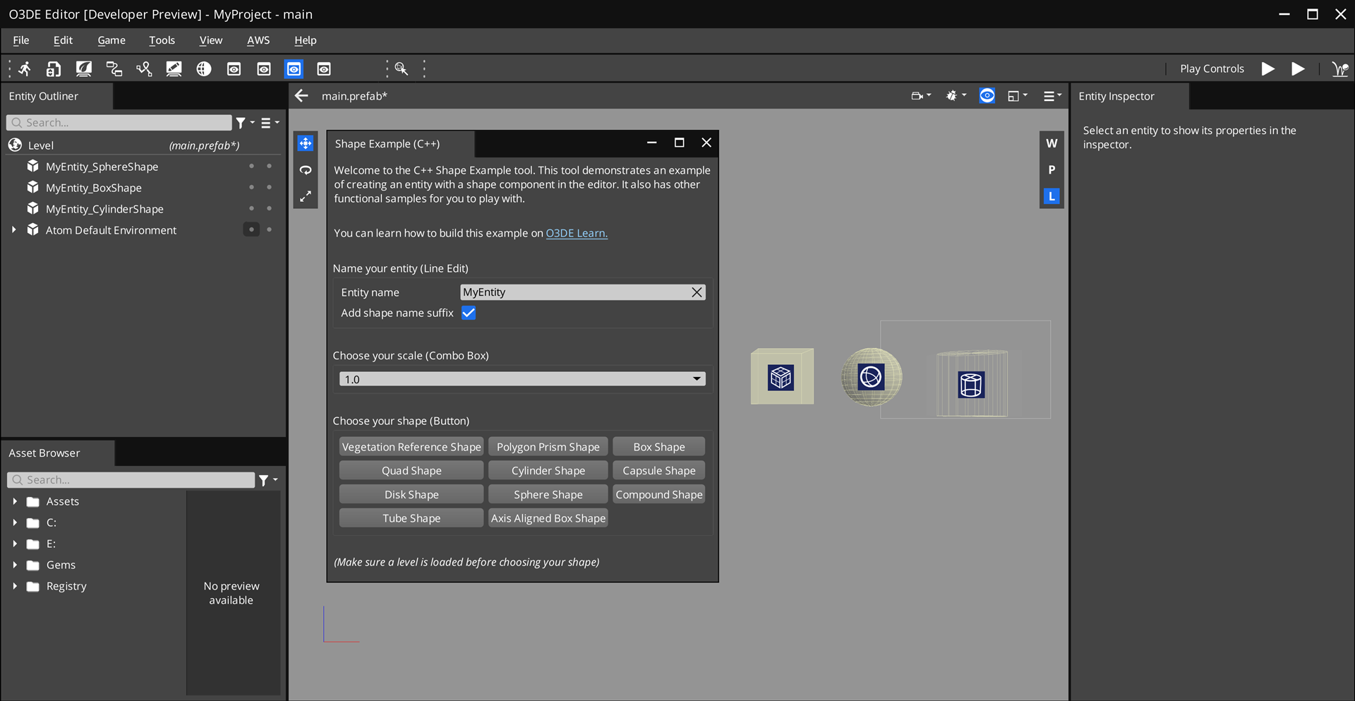Viewport: 1355px width, 701px height.
Task: Open the Script Canvas node-graph icon
Action: (x=114, y=68)
